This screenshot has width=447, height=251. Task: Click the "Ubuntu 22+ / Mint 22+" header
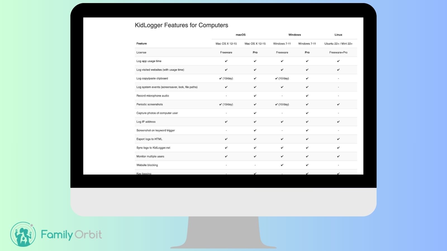[338, 44]
